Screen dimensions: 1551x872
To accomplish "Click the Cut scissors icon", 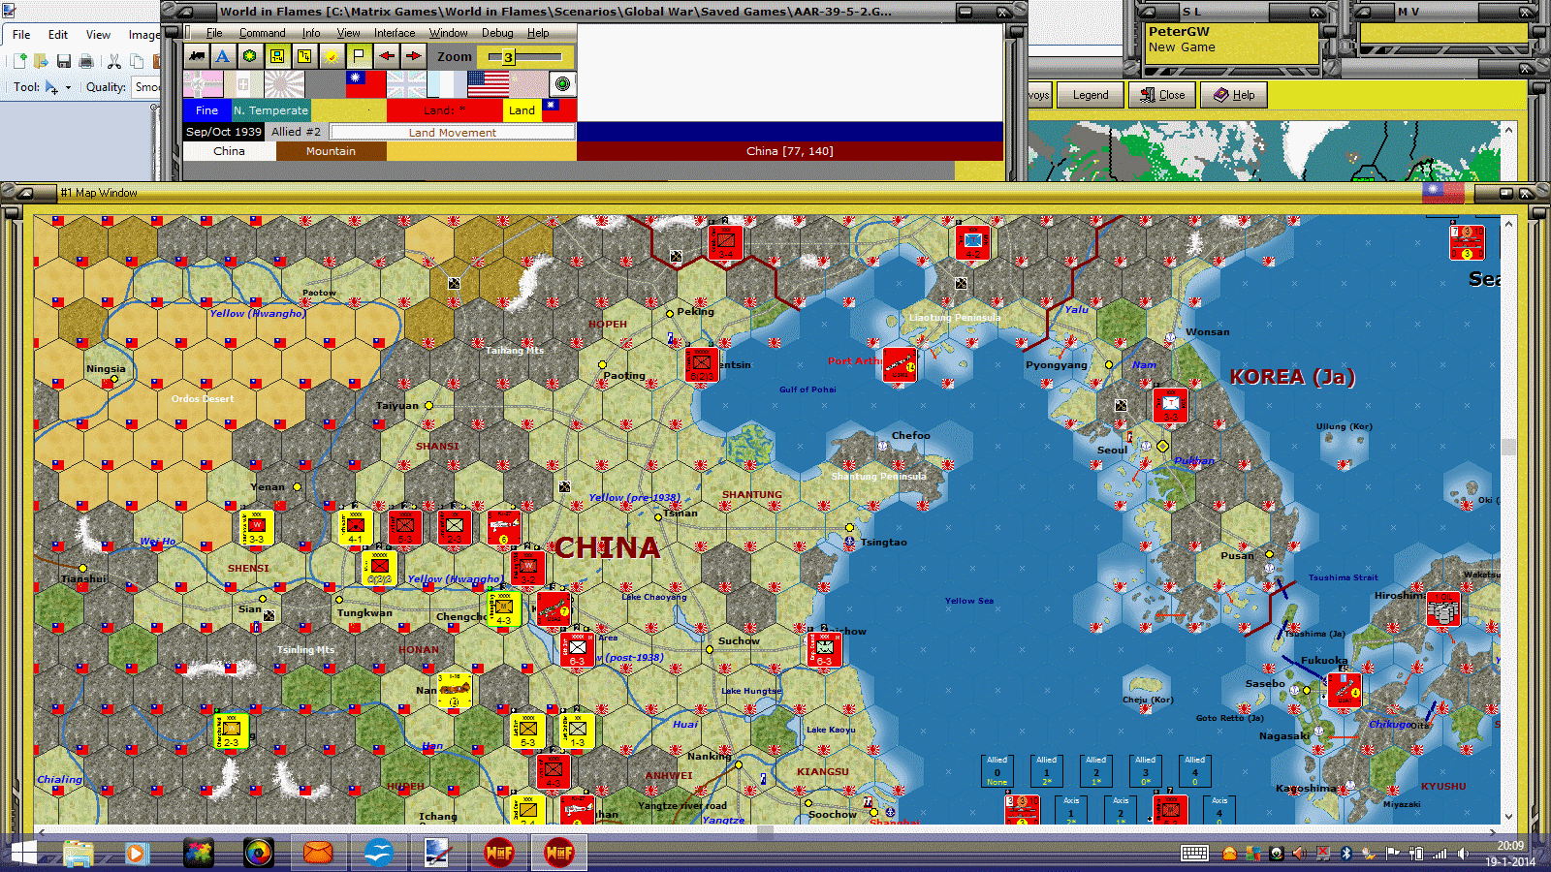I will (114, 61).
